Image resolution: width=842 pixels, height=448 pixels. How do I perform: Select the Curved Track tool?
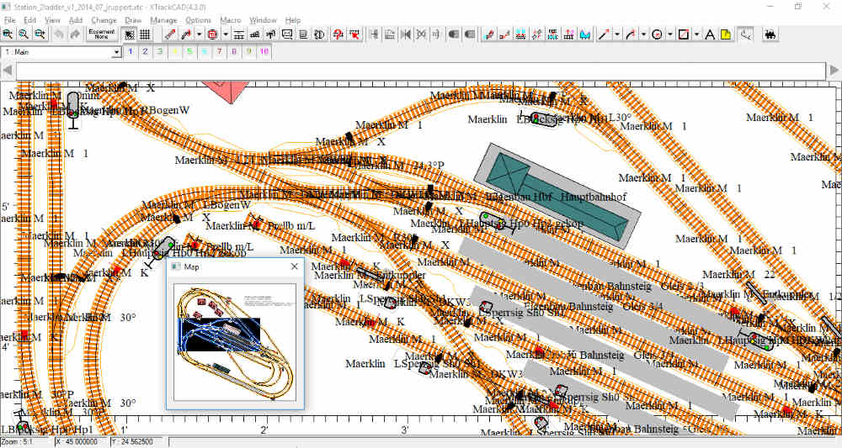(x=186, y=34)
